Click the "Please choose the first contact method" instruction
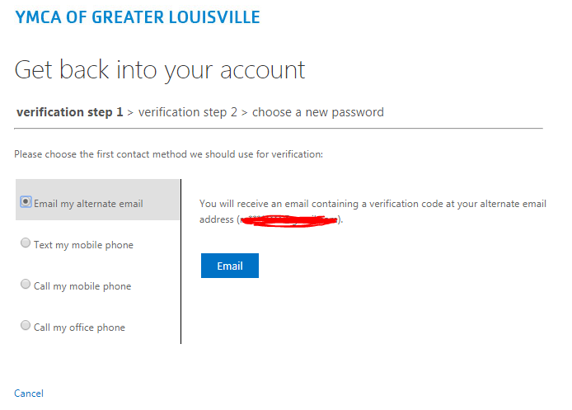 [x=169, y=154]
